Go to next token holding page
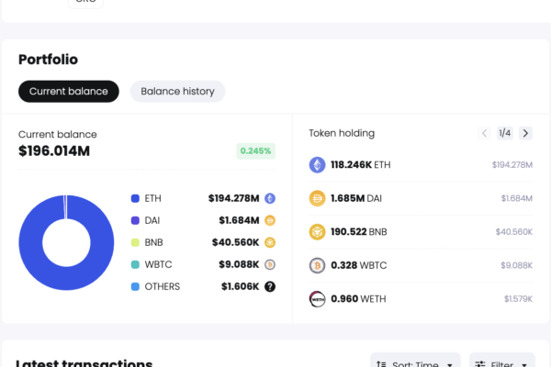The width and height of the screenshot is (551, 367). [525, 133]
